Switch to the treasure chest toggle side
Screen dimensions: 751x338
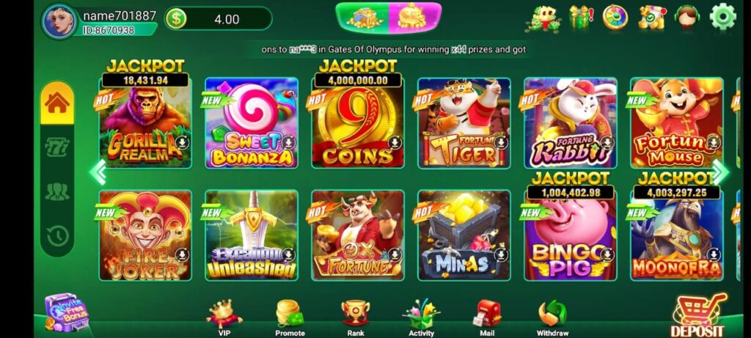pos(362,18)
